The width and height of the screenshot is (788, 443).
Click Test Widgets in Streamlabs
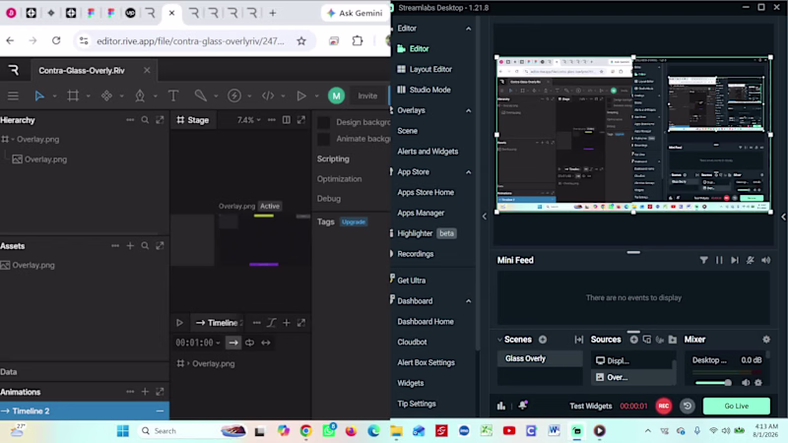(x=590, y=406)
